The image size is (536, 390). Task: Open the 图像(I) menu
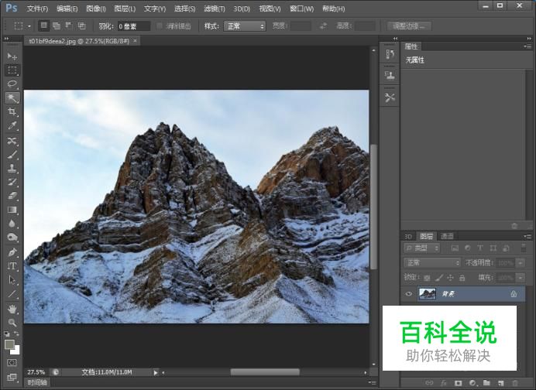coord(96,9)
